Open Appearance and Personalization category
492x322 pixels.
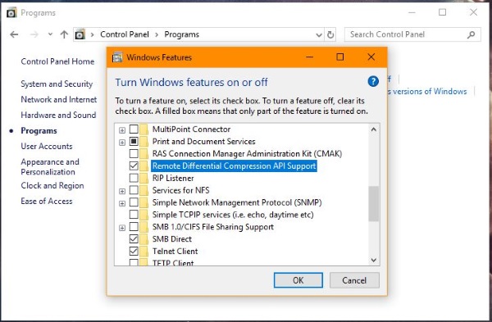coord(50,167)
